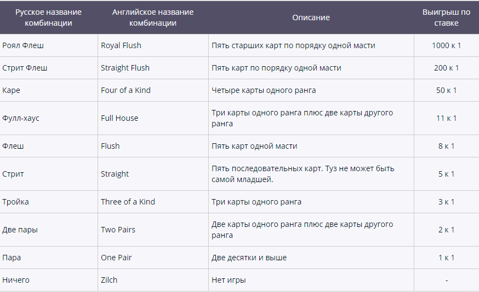479x292 pixels.
Task: Click the '200 к 1' payout cell
Action: [x=446, y=68]
